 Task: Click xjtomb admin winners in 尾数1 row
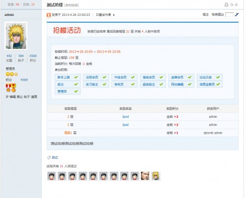213,133
